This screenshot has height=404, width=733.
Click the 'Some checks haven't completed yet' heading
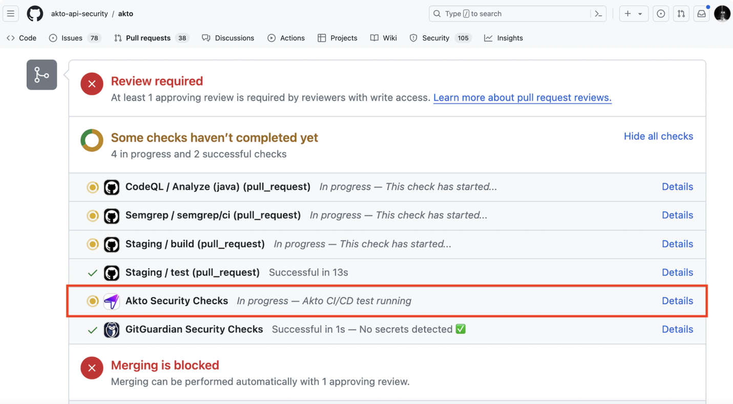[214, 138]
